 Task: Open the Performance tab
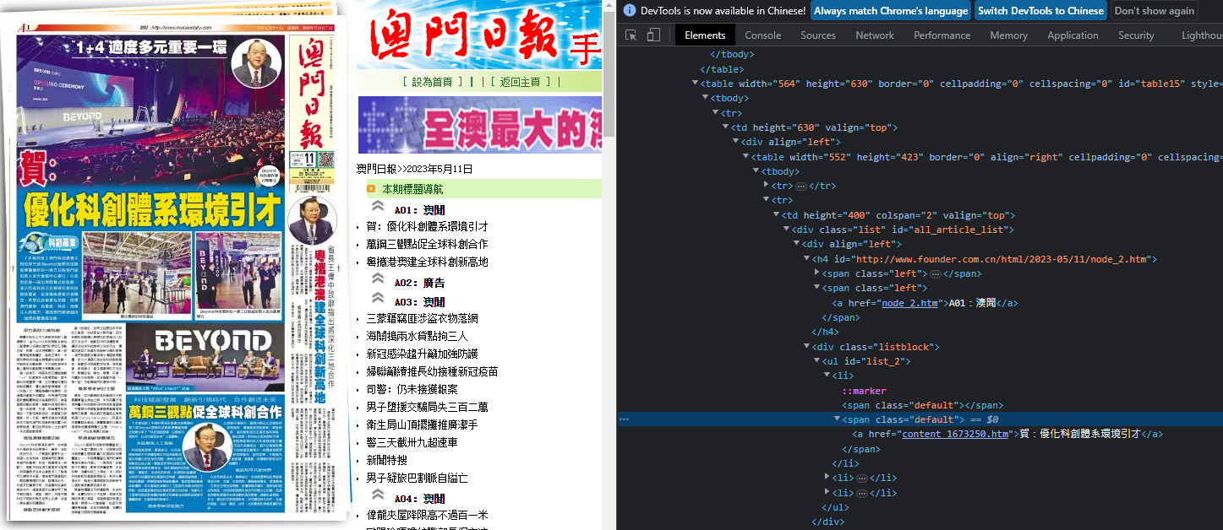pos(942,35)
